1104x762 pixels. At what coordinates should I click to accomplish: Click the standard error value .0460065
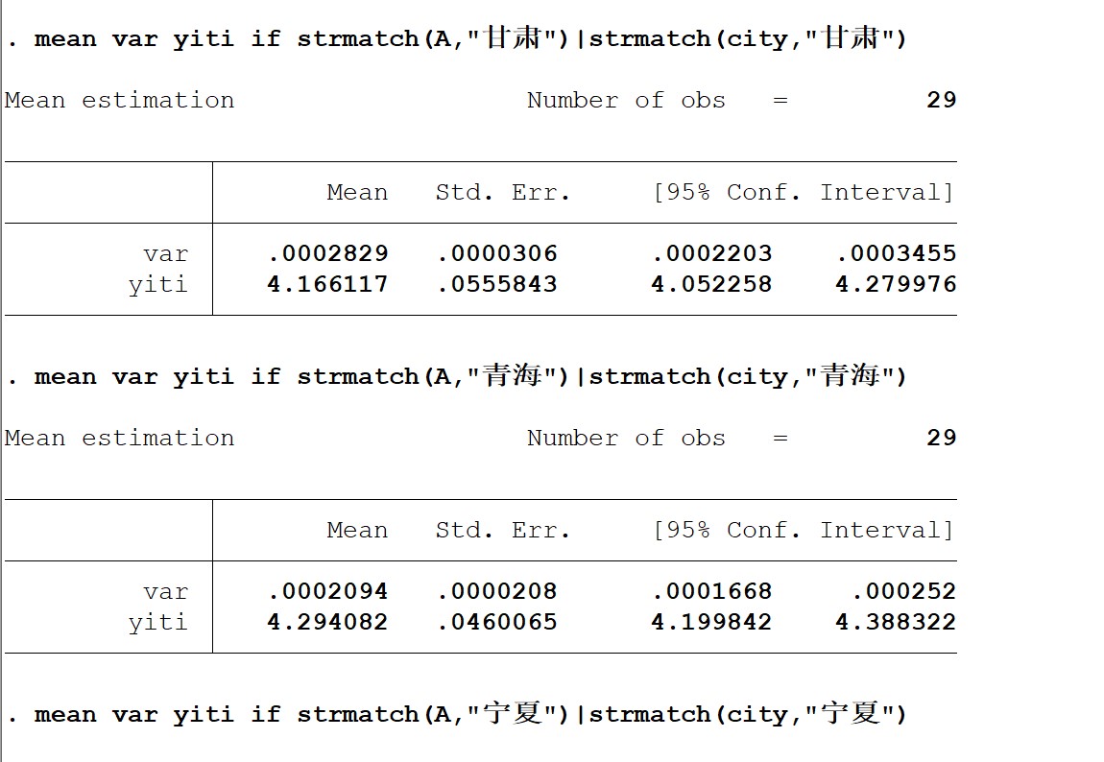pos(496,623)
